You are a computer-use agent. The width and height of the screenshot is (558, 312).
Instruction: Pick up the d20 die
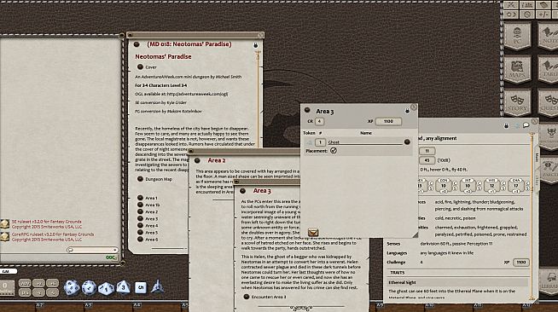(x=72, y=287)
